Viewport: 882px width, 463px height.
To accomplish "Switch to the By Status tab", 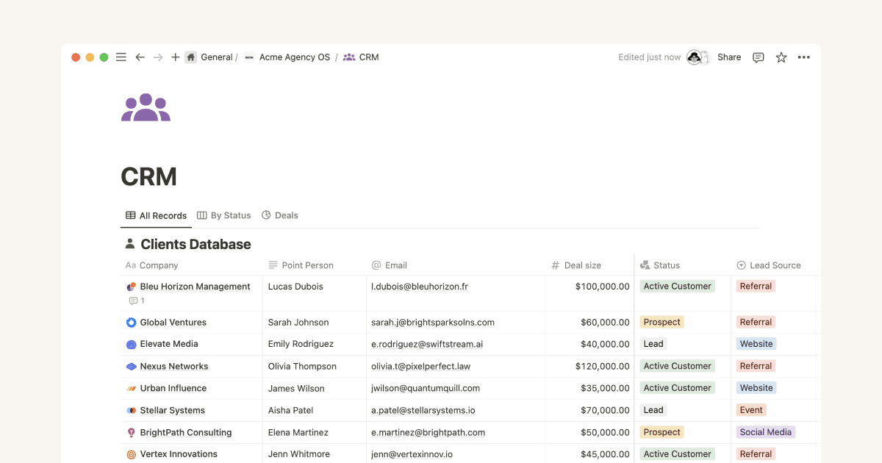I will pos(223,215).
